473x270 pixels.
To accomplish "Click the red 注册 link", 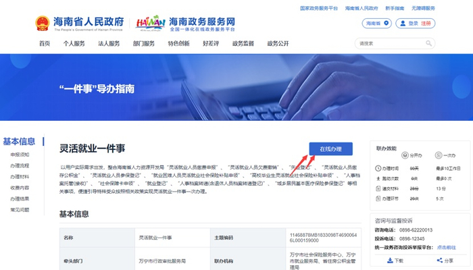I will coord(426,23).
